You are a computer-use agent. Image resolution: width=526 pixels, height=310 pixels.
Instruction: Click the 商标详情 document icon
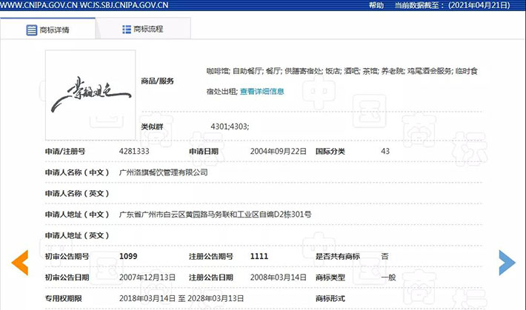[x=31, y=30]
